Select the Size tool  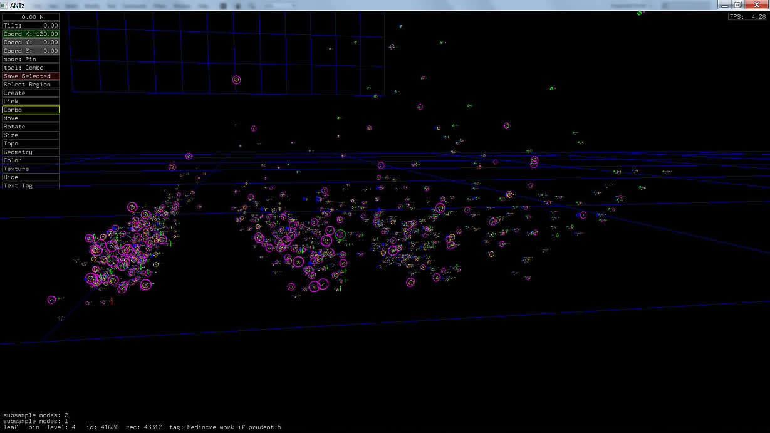tap(31, 135)
